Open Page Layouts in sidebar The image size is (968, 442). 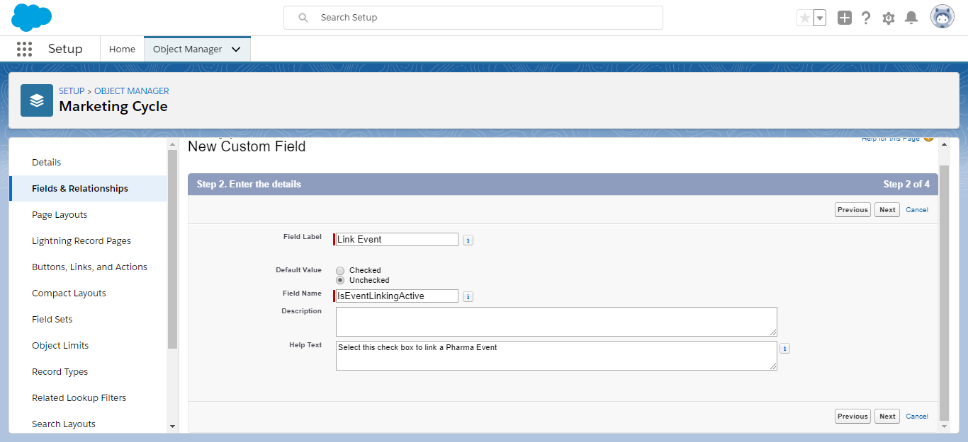60,214
